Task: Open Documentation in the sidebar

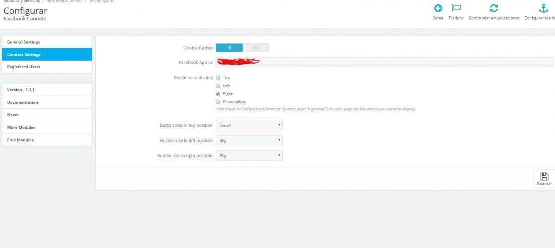Action: coord(47,102)
